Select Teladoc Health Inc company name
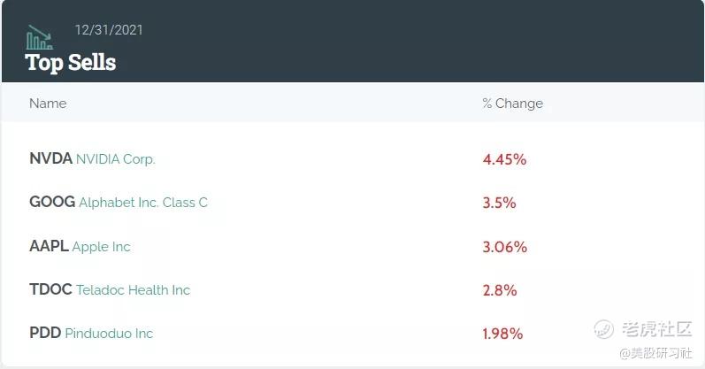The width and height of the screenshot is (705, 369). 133,290
